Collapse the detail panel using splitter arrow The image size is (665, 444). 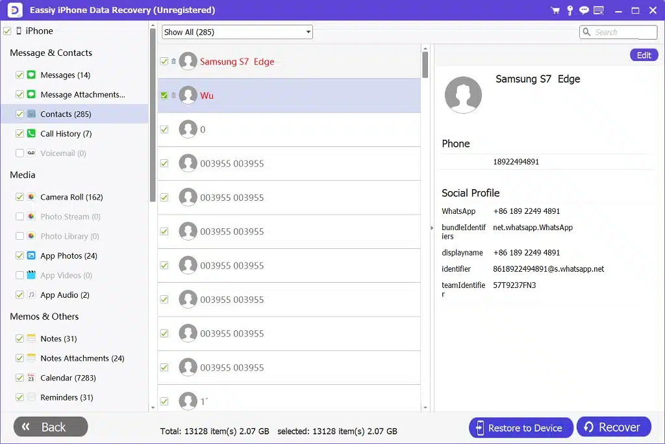(431, 228)
